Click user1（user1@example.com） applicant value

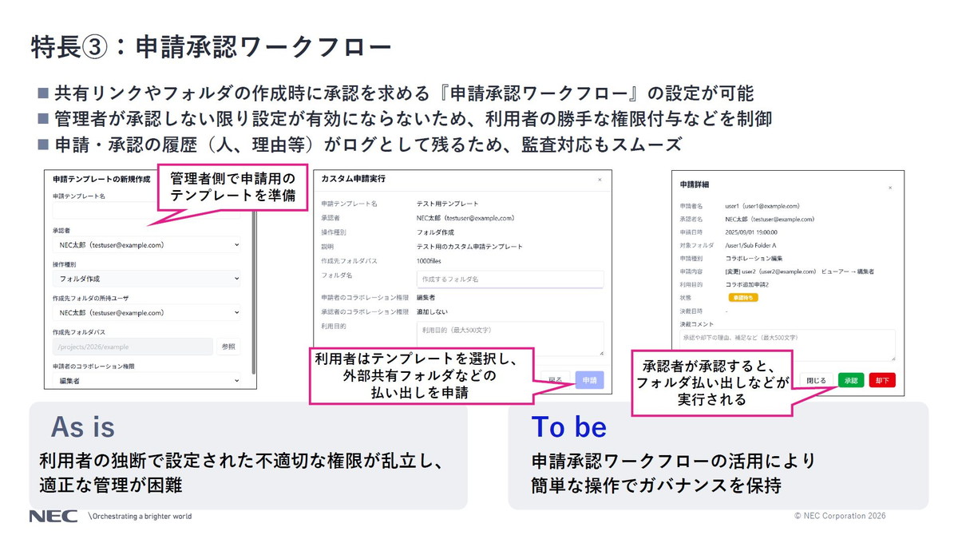762,206
